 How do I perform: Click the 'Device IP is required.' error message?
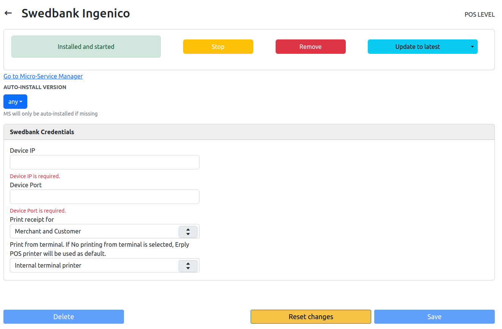pos(35,176)
